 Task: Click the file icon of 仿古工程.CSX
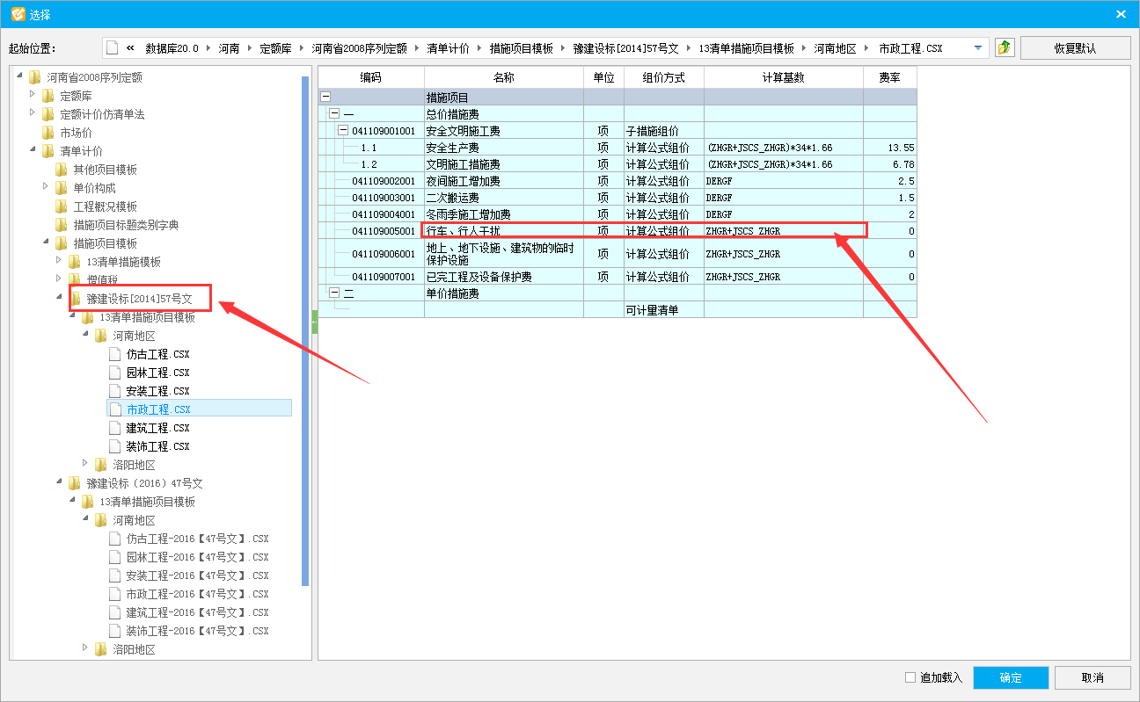pos(113,354)
